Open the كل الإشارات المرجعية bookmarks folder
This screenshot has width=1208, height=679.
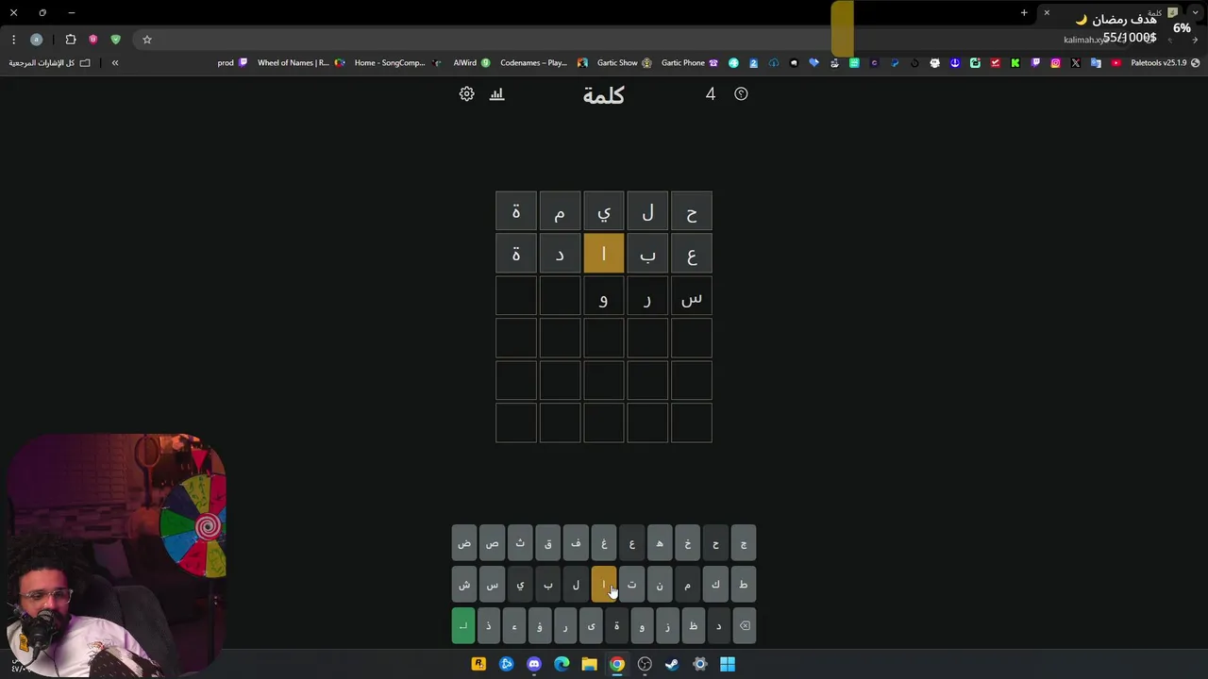50,63
